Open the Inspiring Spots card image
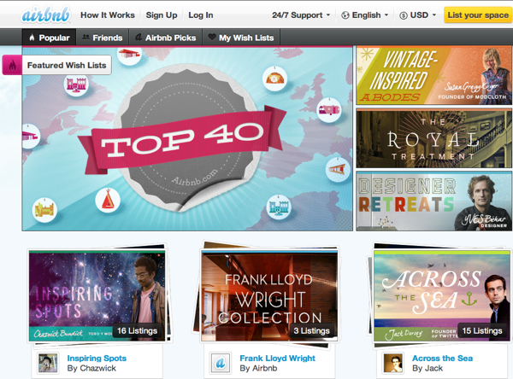 [97, 295]
